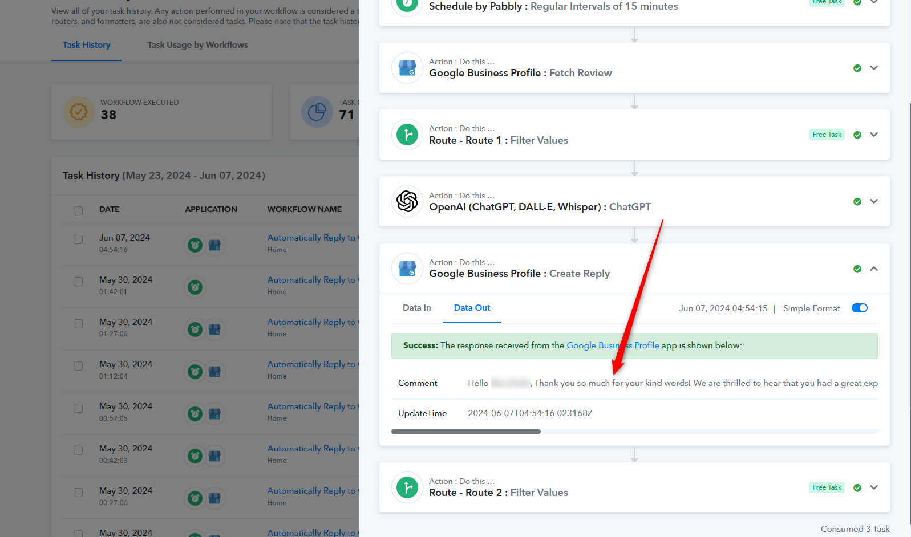Expand the OpenAI ChatGPT step details
This screenshot has height=537, width=911.
[874, 201]
